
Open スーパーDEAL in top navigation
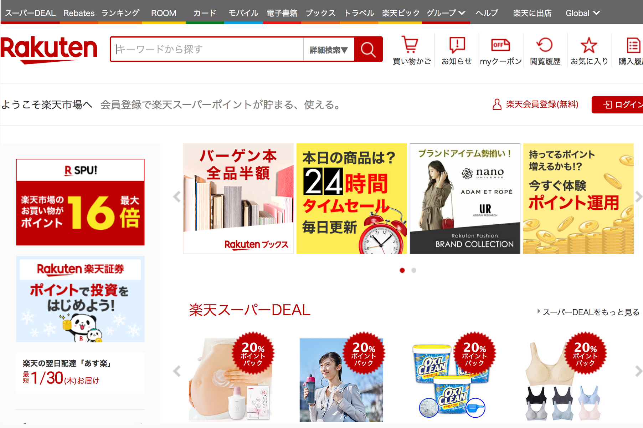(x=30, y=13)
